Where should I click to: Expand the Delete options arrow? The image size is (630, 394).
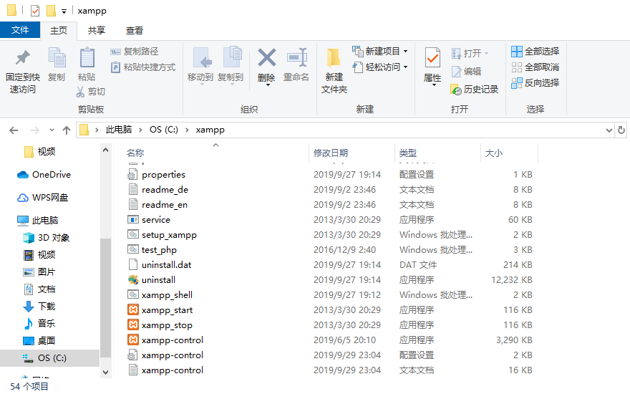268,85
